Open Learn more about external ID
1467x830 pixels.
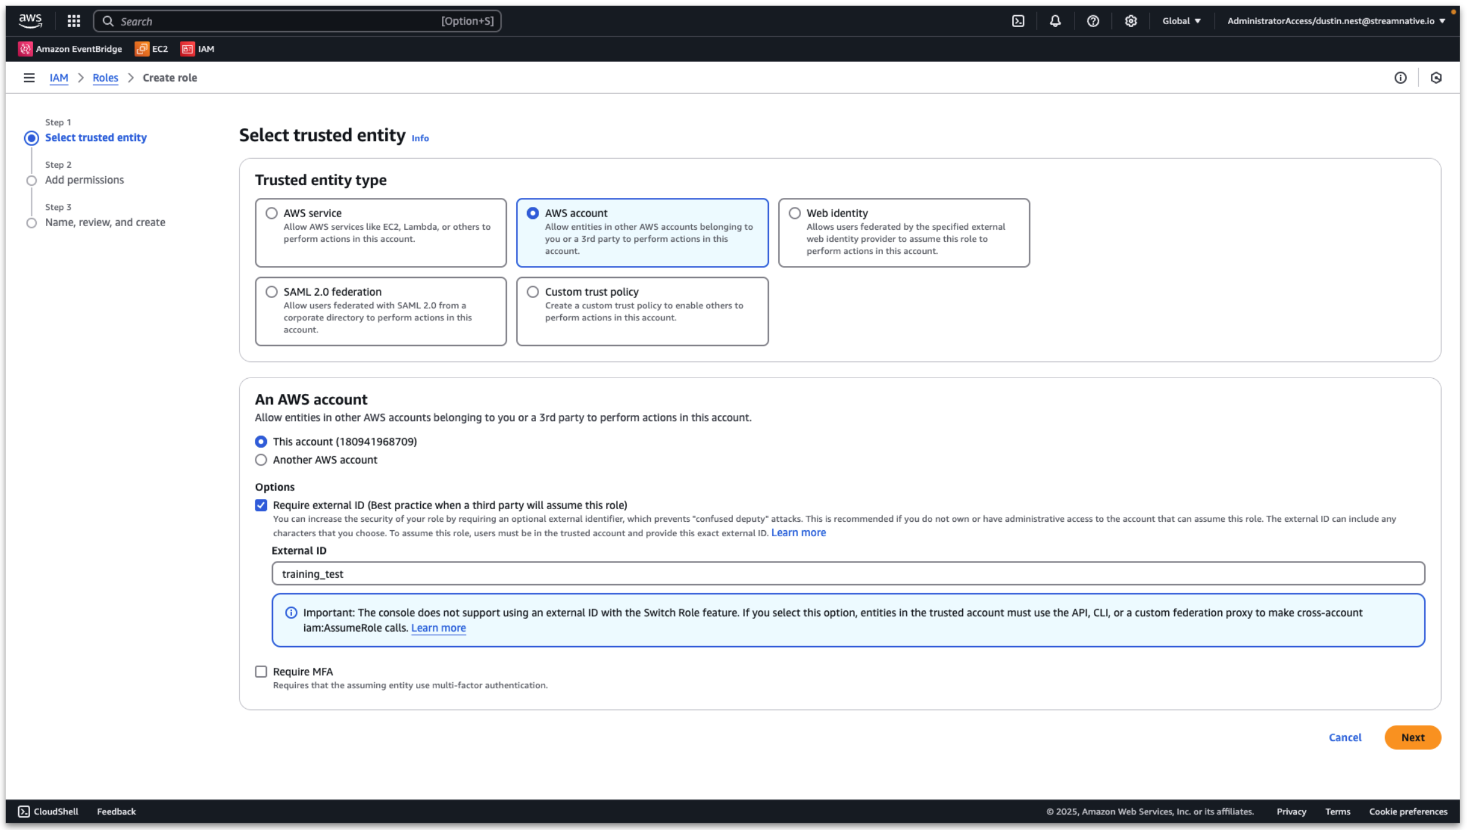[798, 532]
